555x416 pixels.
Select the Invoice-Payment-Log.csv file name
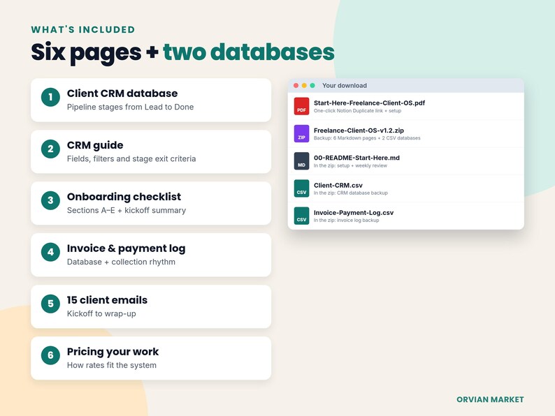(x=354, y=213)
